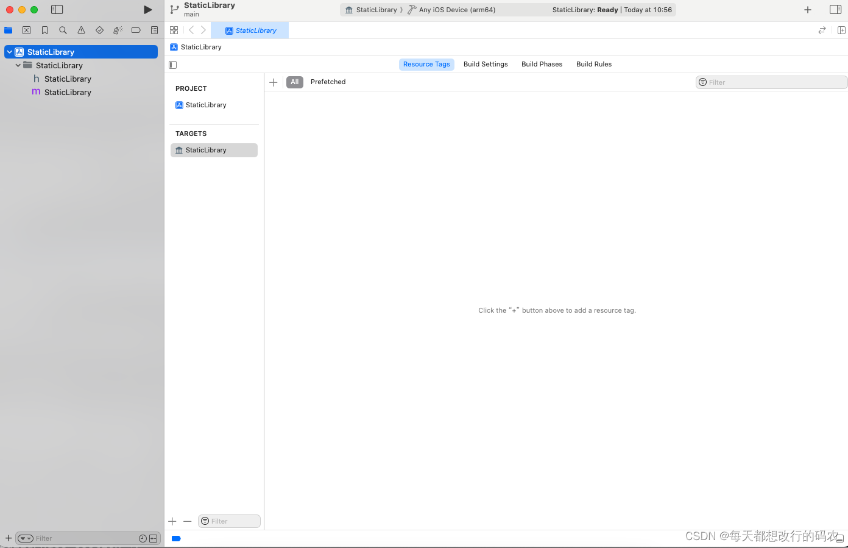
Task: Open the Build Rules tab
Action: tap(594, 64)
